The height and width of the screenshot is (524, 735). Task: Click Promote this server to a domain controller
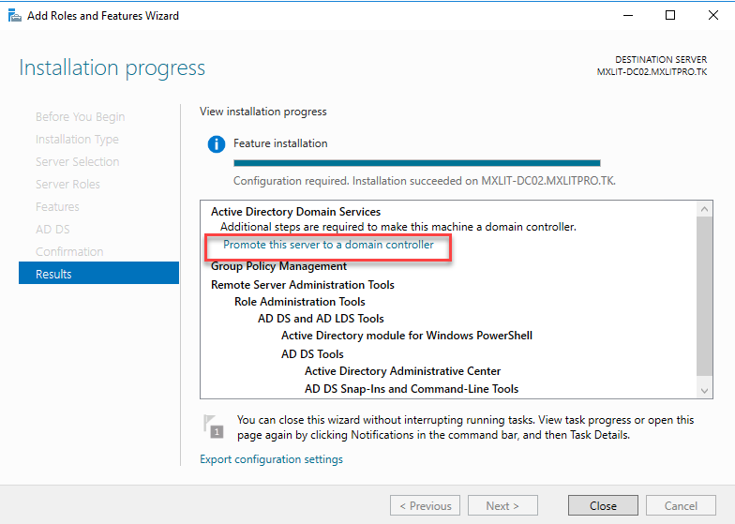(328, 245)
